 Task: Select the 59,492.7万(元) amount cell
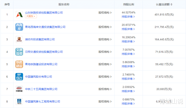coord(164,64)
